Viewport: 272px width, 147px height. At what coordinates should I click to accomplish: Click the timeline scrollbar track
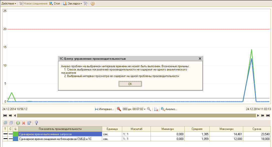click(x=137, y=116)
